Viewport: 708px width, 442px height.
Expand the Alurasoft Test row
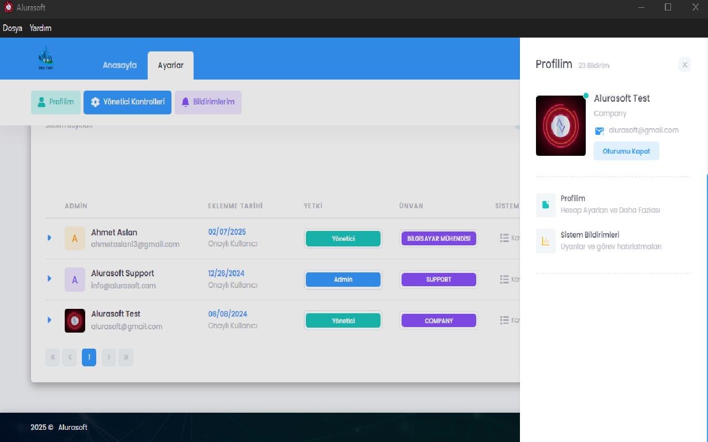(49, 320)
